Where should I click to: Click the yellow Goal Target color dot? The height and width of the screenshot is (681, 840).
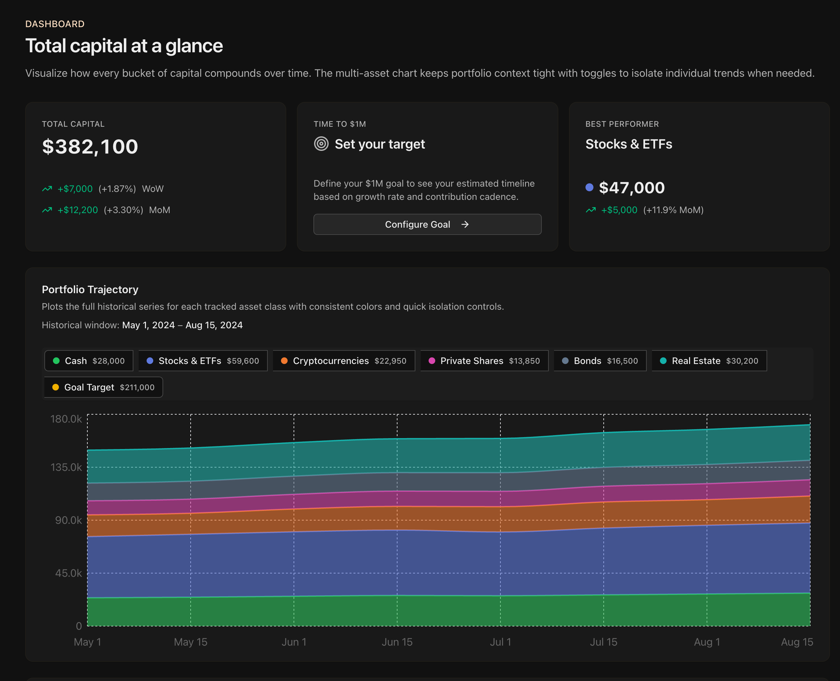(x=56, y=387)
